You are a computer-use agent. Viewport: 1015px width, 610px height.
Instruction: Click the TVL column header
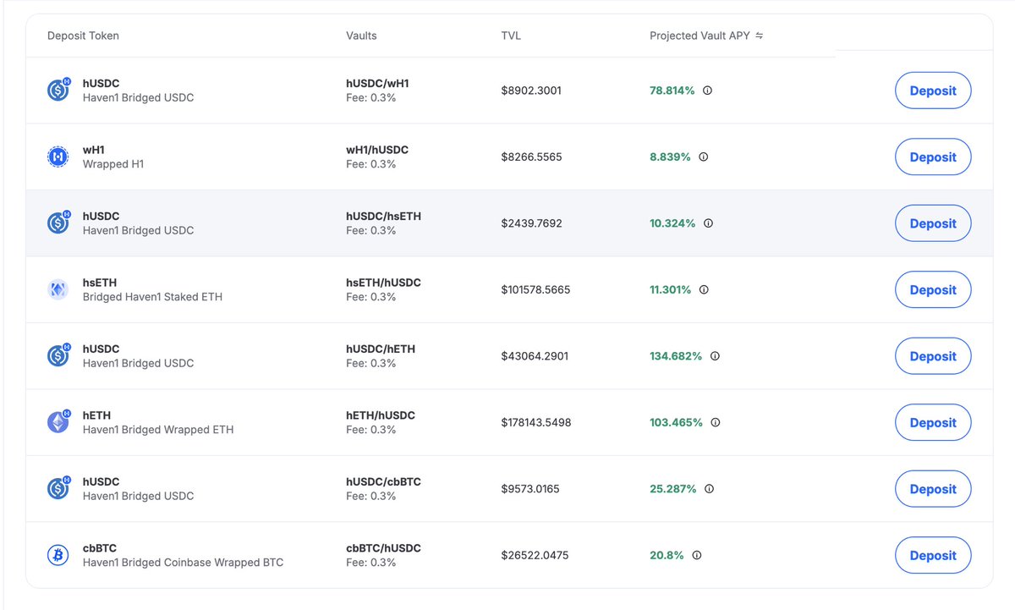click(511, 36)
